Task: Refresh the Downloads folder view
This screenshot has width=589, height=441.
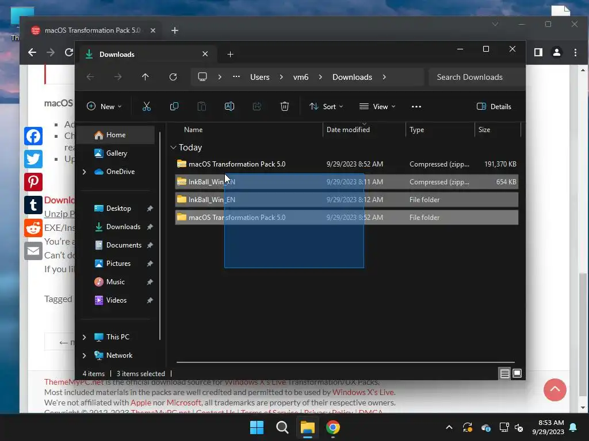Action: pos(173,77)
